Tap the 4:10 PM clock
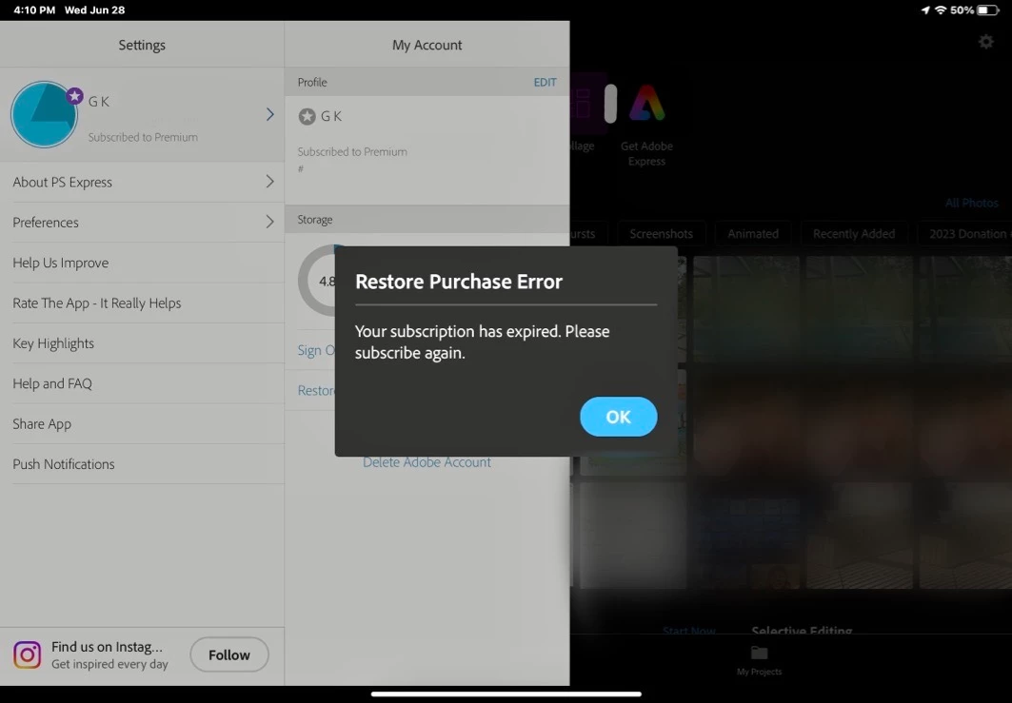 (x=34, y=10)
